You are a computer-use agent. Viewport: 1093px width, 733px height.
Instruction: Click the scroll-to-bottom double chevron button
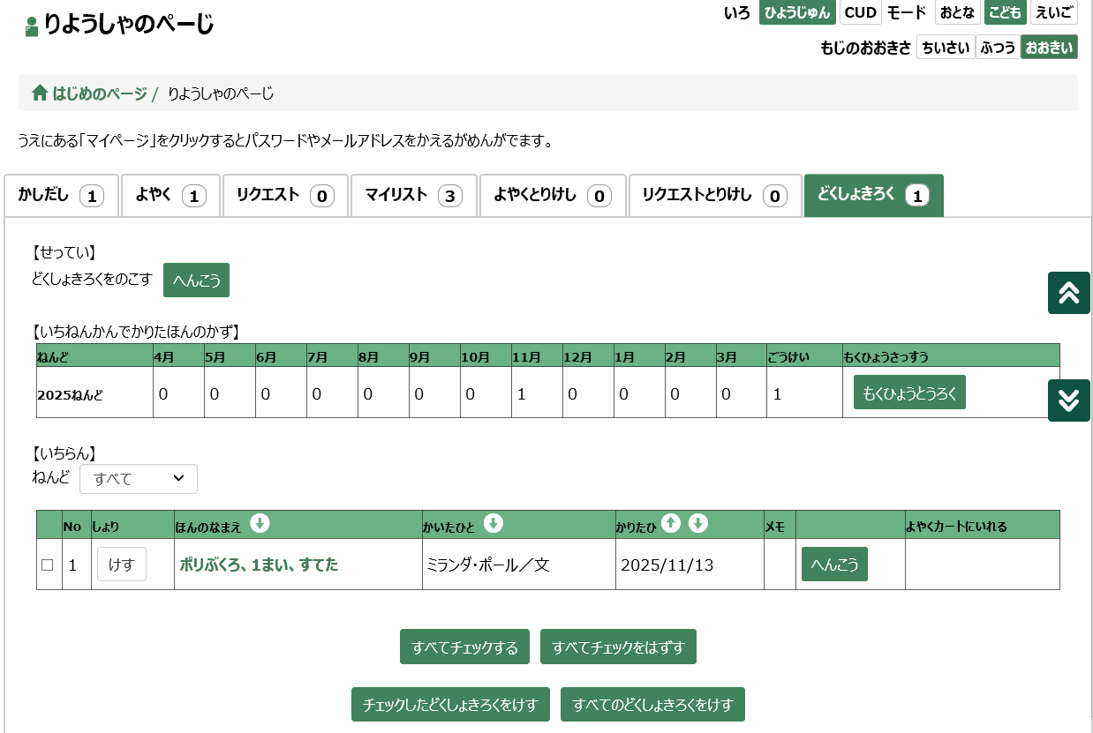click(1068, 400)
